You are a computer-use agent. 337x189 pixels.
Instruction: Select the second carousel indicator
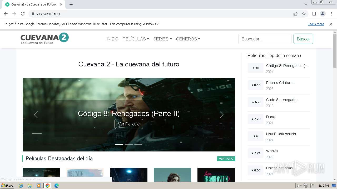(x=129, y=144)
